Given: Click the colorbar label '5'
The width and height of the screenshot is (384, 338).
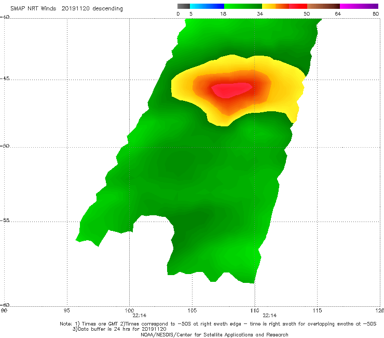Looking at the screenshot, I should 191,14.
